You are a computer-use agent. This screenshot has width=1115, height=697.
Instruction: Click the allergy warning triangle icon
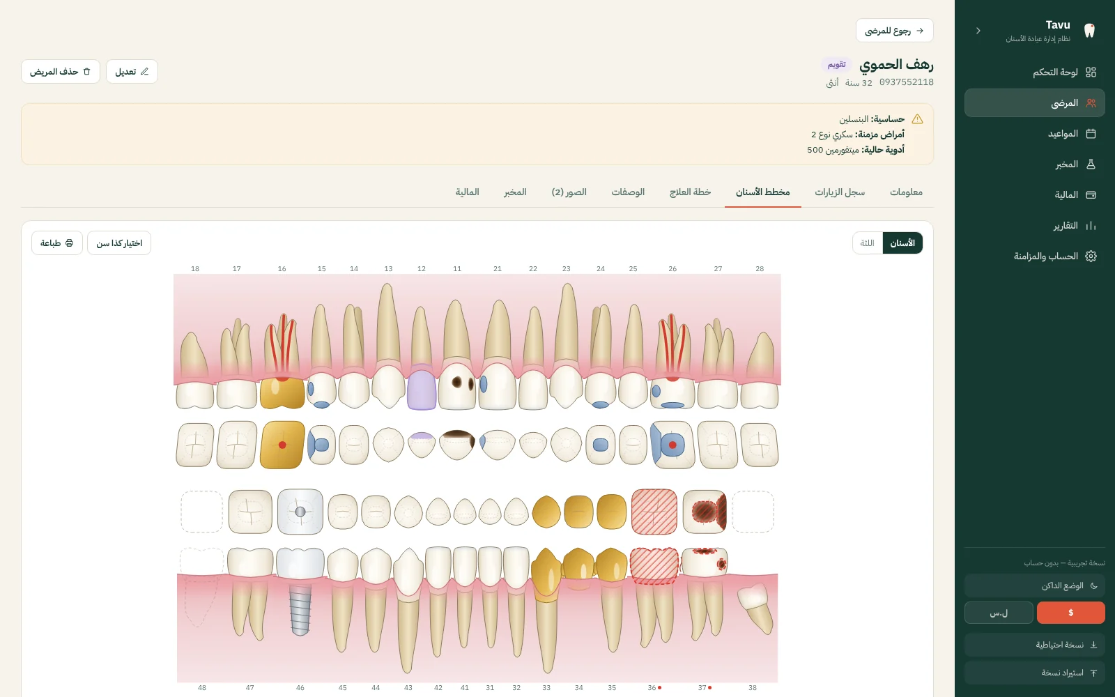tap(917, 119)
